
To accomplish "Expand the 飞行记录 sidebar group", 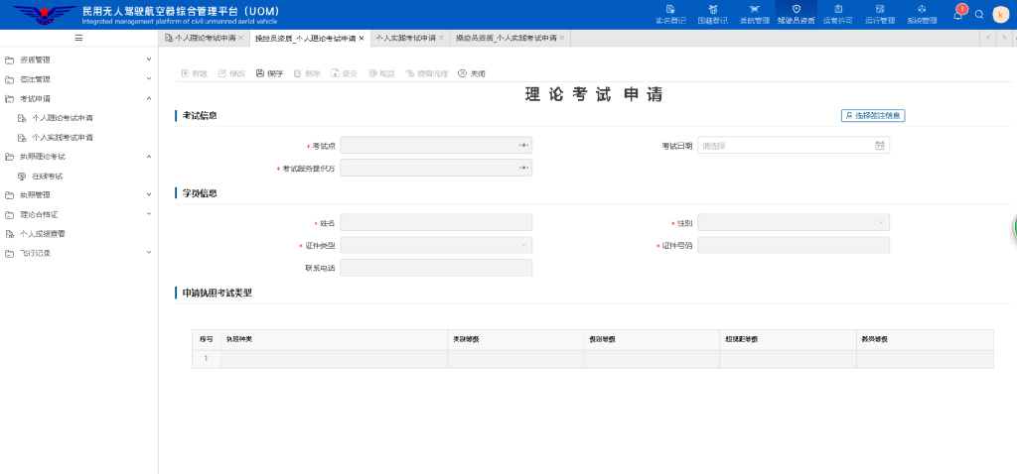I will pos(79,253).
